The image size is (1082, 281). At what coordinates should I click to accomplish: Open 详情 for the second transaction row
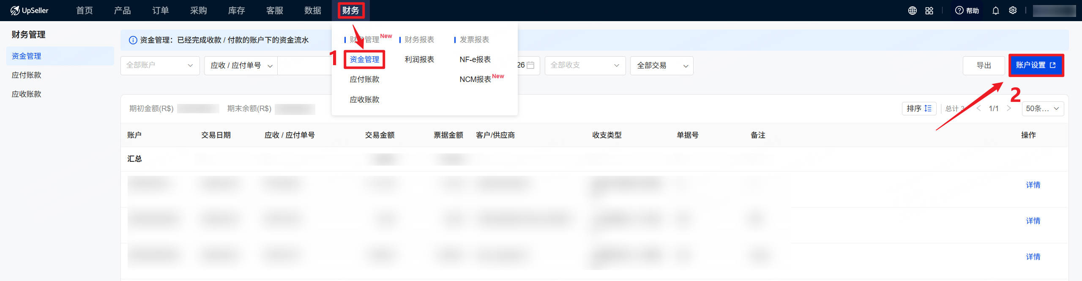1033,221
